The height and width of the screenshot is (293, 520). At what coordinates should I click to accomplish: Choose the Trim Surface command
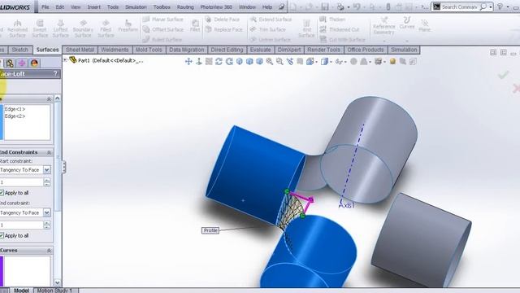click(x=268, y=29)
